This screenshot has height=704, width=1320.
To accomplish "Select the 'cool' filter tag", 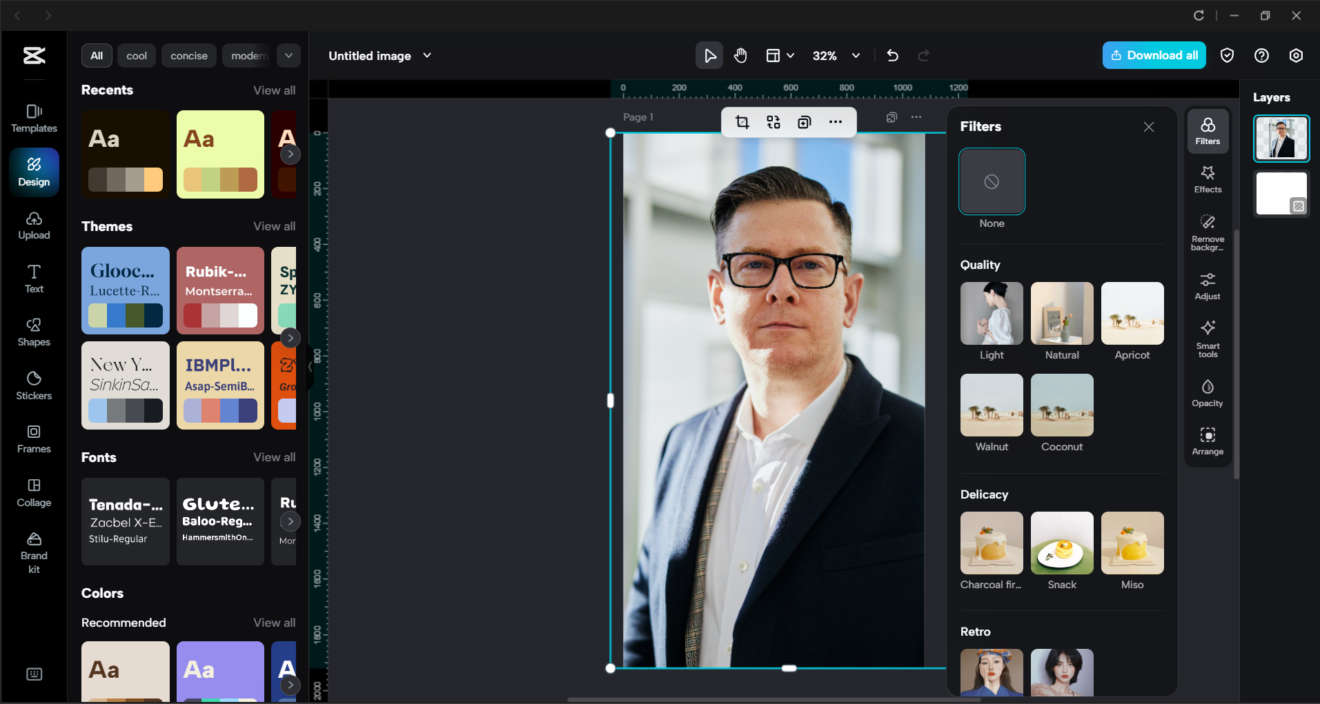I will click(x=136, y=55).
